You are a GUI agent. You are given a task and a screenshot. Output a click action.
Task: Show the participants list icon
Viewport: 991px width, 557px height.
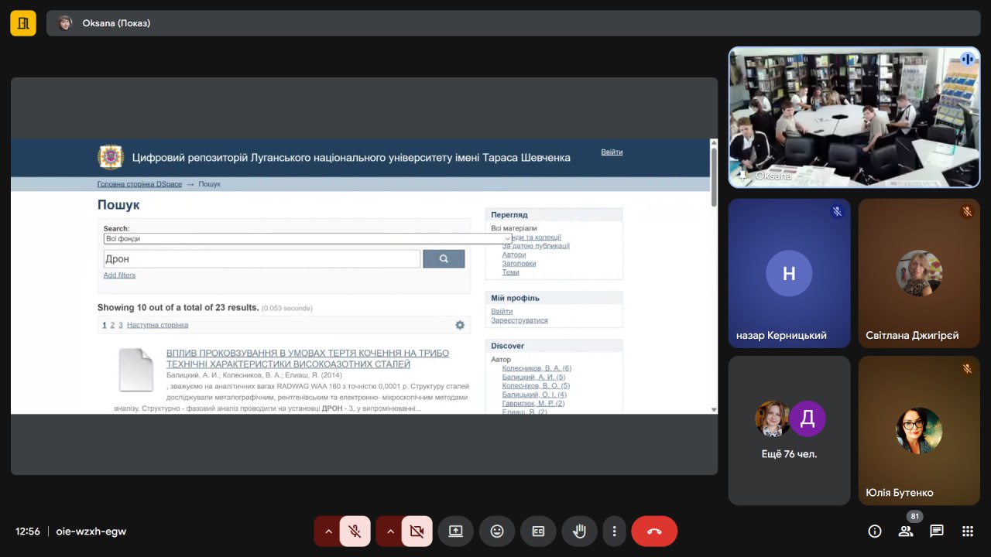pos(905,531)
